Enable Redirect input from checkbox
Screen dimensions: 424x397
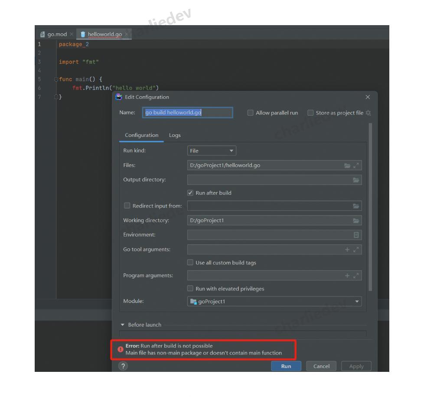pos(127,206)
